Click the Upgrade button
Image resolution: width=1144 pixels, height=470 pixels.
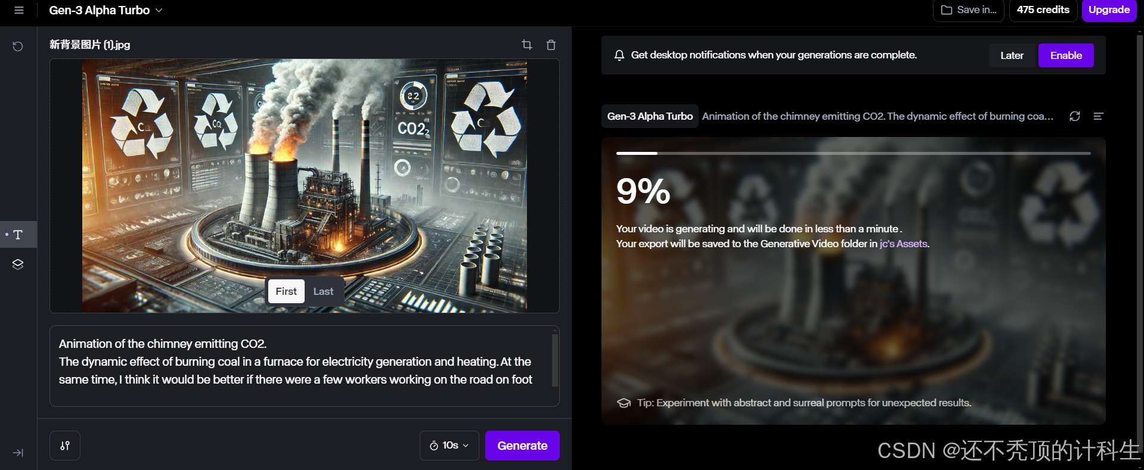pos(1109,10)
